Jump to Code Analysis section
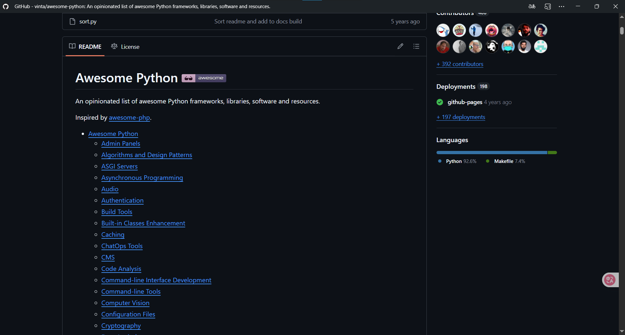The width and height of the screenshot is (625, 335). coord(121,269)
